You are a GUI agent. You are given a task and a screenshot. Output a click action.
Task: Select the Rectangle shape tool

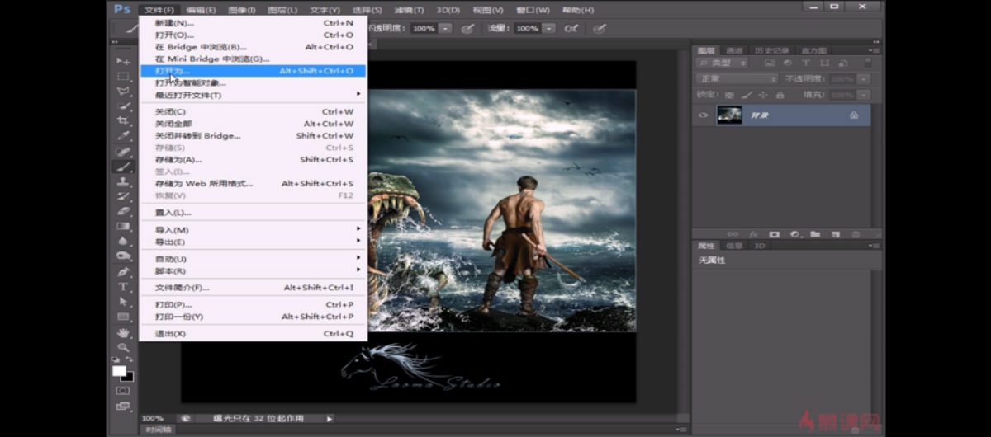pyautogui.click(x=123, y=317)
